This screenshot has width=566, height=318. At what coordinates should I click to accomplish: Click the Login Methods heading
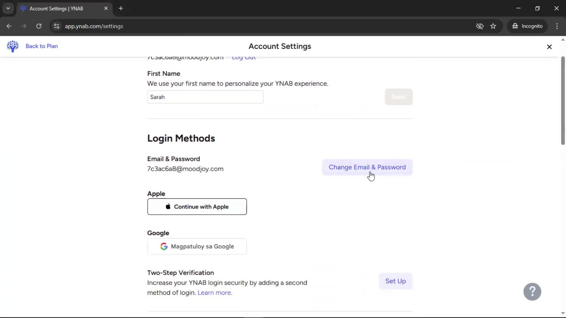(181, 138)
